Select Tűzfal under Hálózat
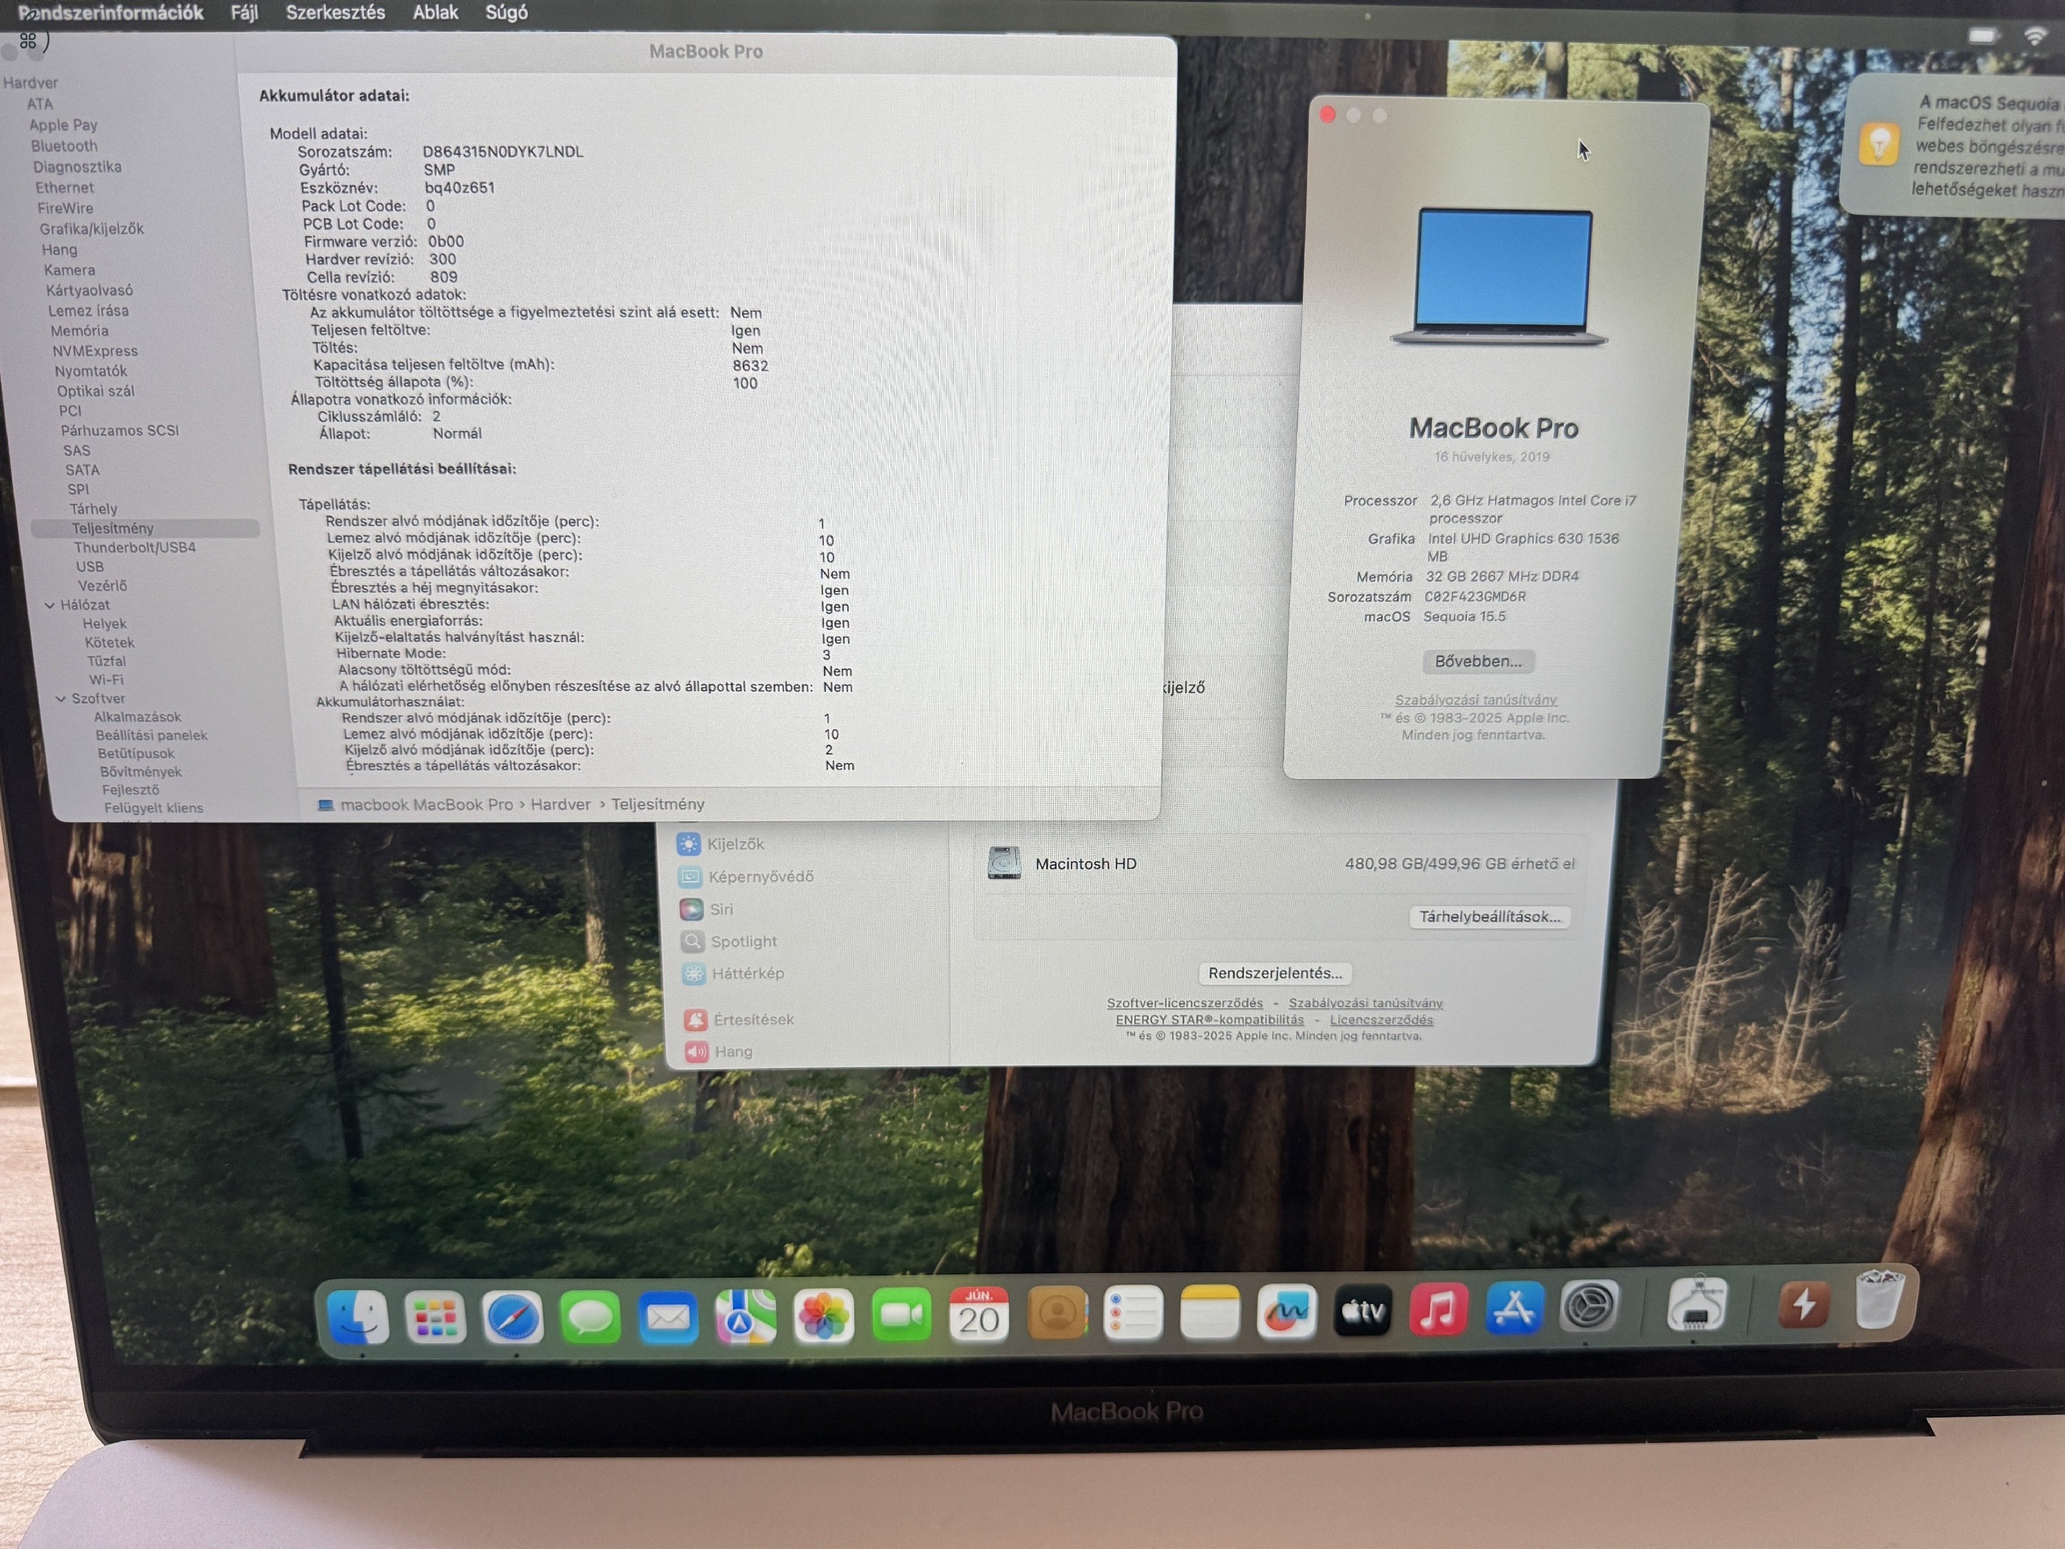This screenshot has height=1549, width=2065. pos(107,661)
